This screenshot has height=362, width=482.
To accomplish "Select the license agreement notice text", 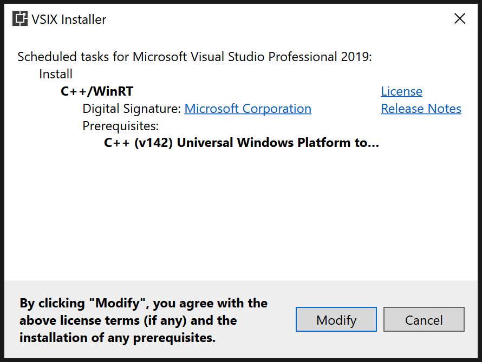I will [x=143, y=320].
